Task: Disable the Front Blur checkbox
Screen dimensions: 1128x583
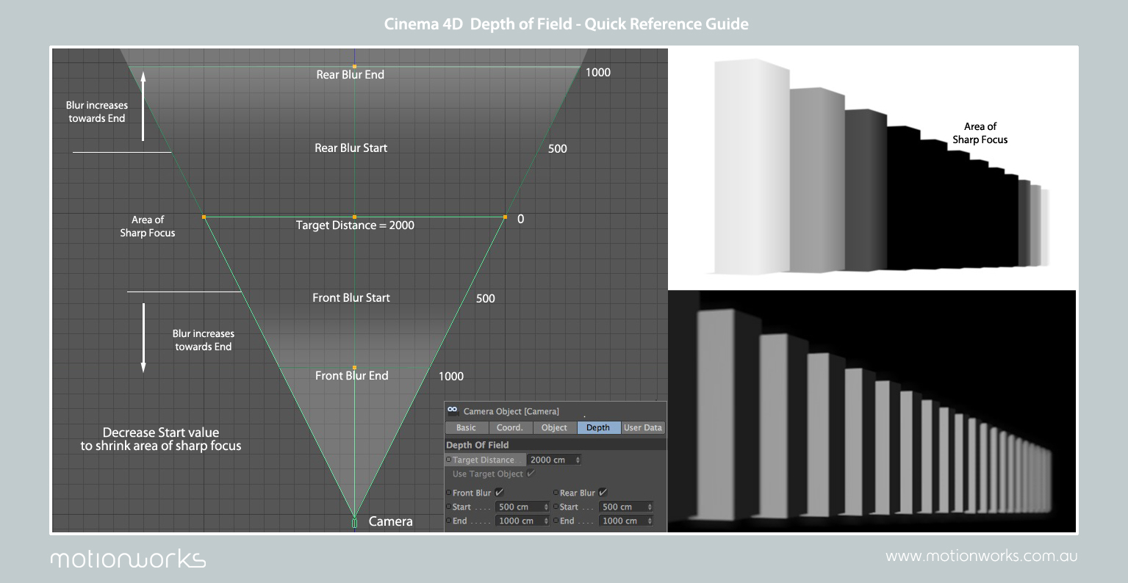Action: pyautogui.click(x=499, y=493)
